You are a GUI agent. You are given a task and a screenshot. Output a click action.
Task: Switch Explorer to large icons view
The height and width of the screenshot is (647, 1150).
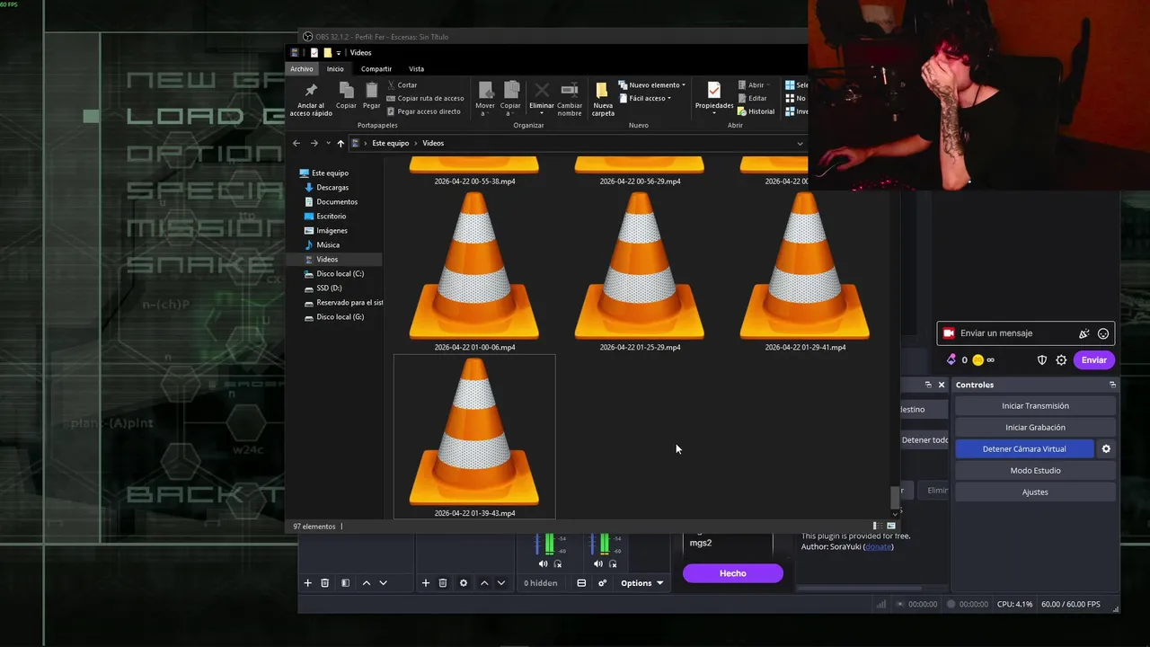tap(891, 526)
